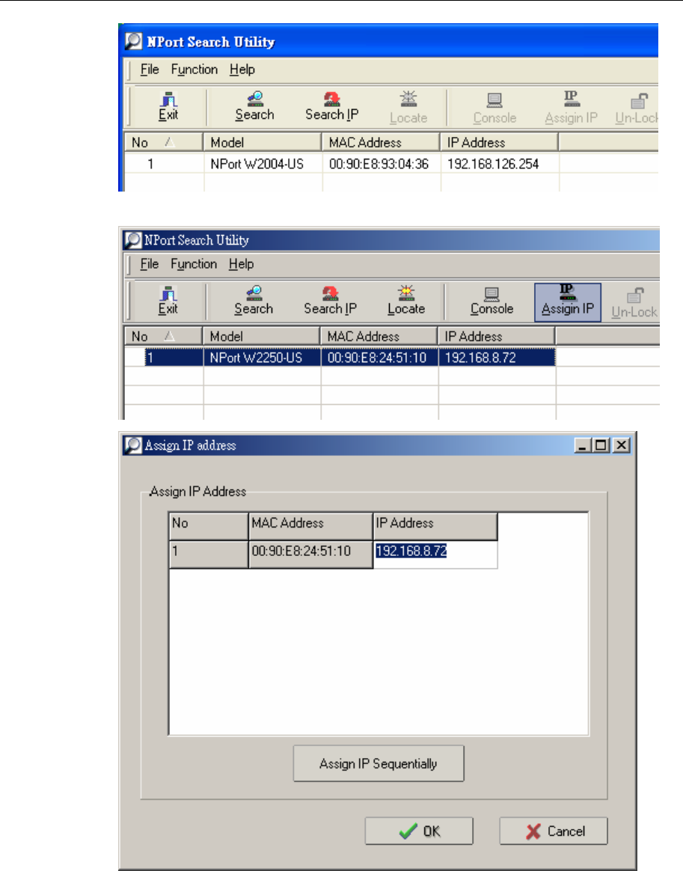Click MAC 00:90:E8:24:51:10 cell in dialog
This screenshot has width=683, height=871.
(310, 554)
